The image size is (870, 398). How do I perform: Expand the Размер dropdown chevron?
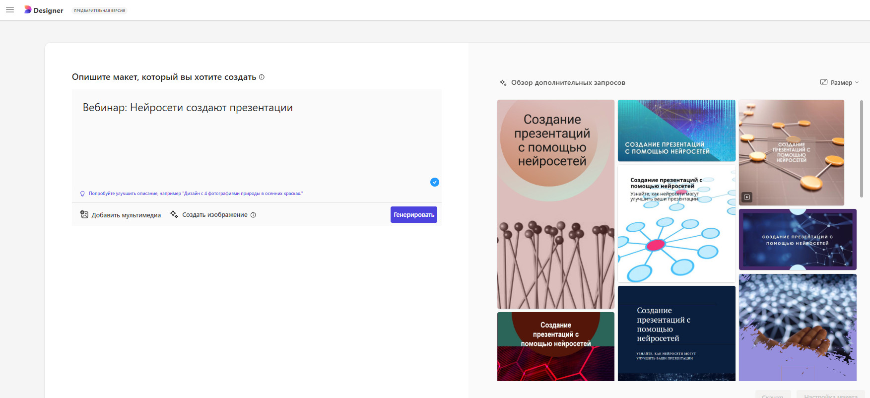click(857, 82)
